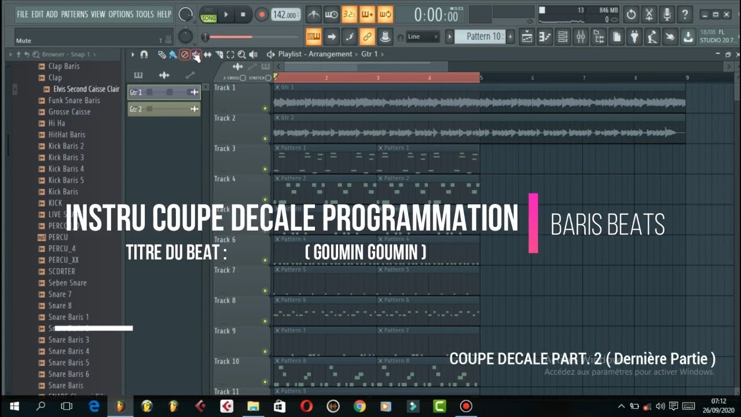741x417 pixels.
Task: Select Funk Snare Baris in browser
Action: [x=74, y=100]
